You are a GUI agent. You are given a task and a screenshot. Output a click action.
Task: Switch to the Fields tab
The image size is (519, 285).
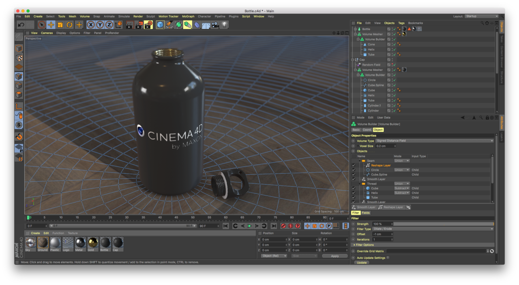[366, 213]
